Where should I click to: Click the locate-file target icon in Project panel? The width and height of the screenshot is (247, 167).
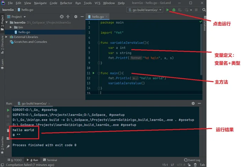tap(62, 17)
